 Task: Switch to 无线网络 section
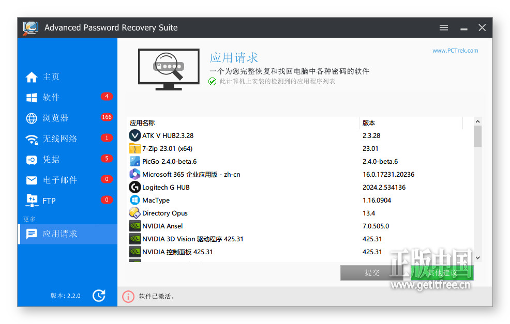click(x=67, y=139)
